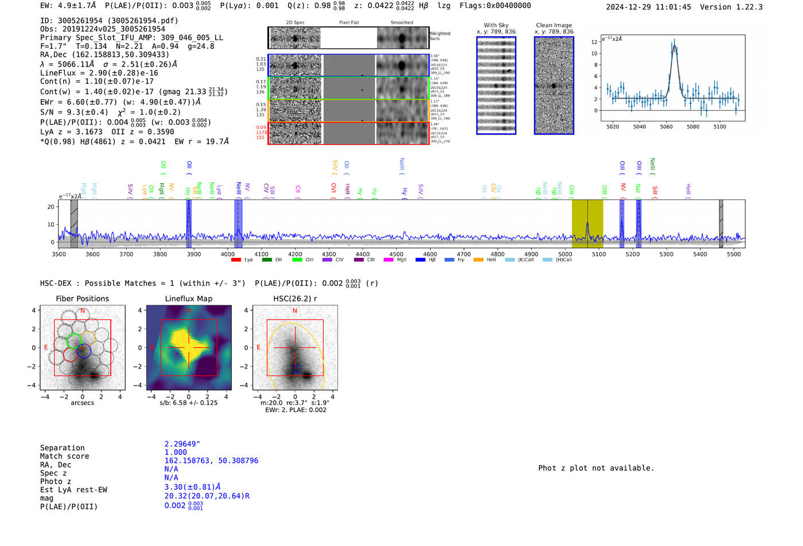
Task: Open the Fiber Positions image
Action: pos(83,348)
